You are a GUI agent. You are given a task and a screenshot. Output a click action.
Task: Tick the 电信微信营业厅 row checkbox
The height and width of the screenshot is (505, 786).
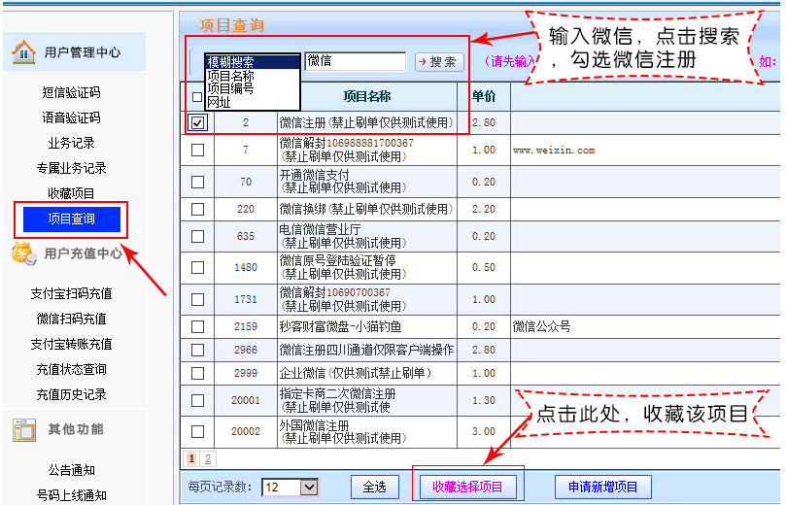(x=197, y=236)
